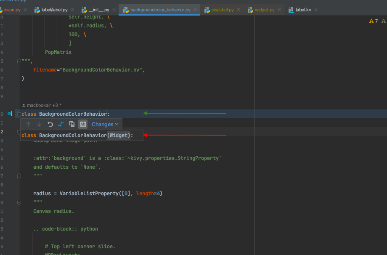Open the Changes dropdown
This screenshot has width=387, height=255.
click(x=105, y=125)
